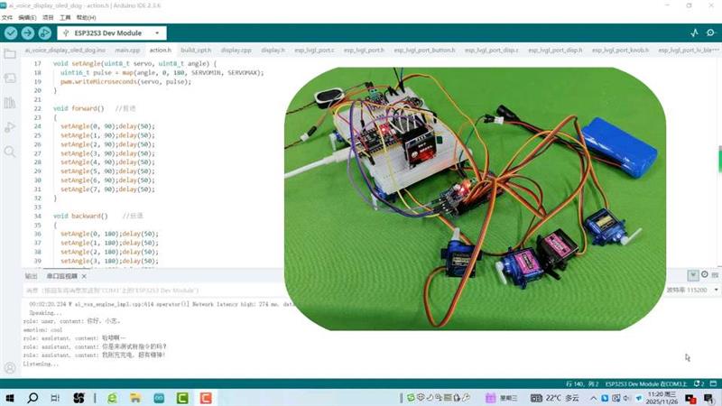Click the Verify checkmark button
Viewport: 722px width, 406px height.
11,33
